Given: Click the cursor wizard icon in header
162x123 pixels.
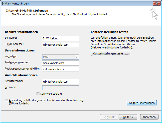Looking at the screenshot, I should pyautogui.click(x=153, y=14).
